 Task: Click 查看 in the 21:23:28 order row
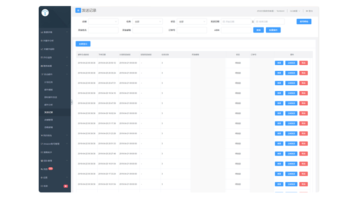279,133
